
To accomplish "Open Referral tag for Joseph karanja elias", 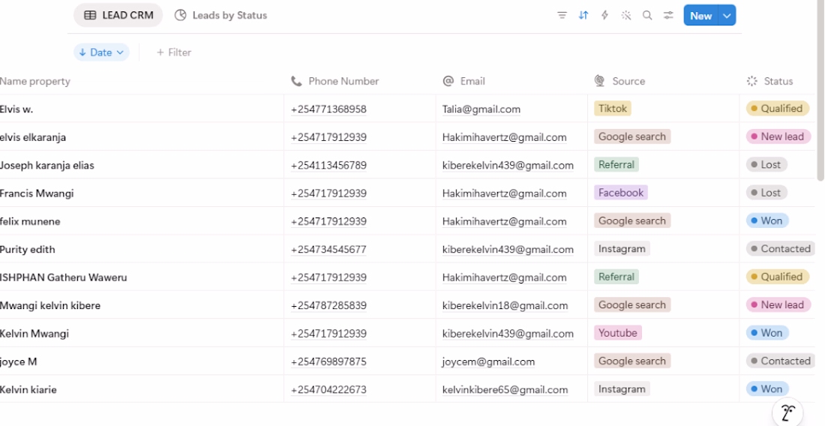I will [616, 164].
